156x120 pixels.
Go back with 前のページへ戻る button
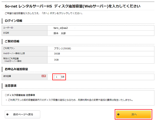point(23,114)
